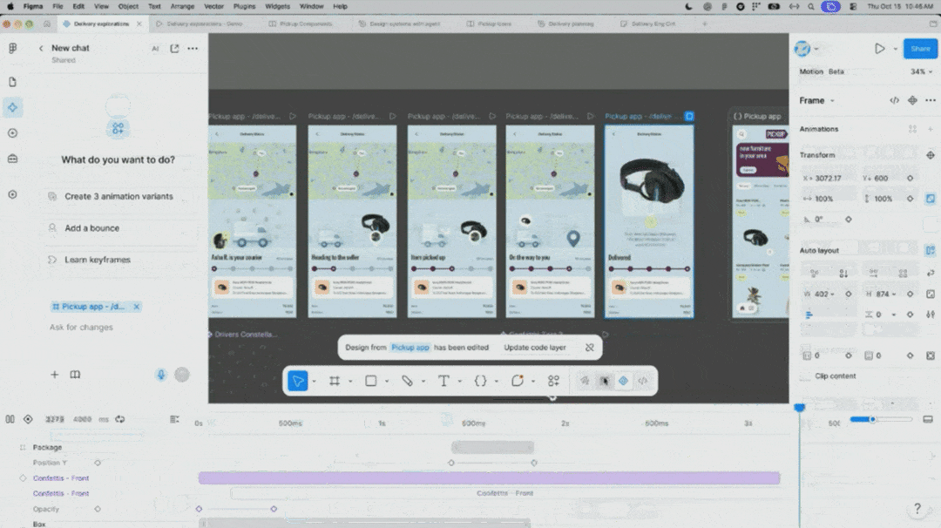Select the curly-braces code tool

coord(480,381)
